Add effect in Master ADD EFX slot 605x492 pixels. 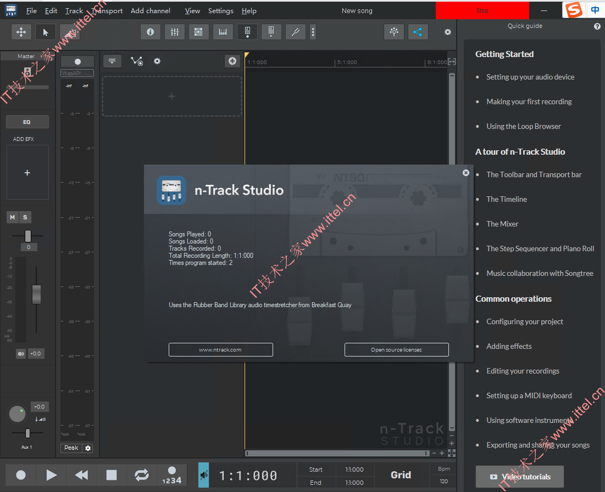tap(27, 173)
